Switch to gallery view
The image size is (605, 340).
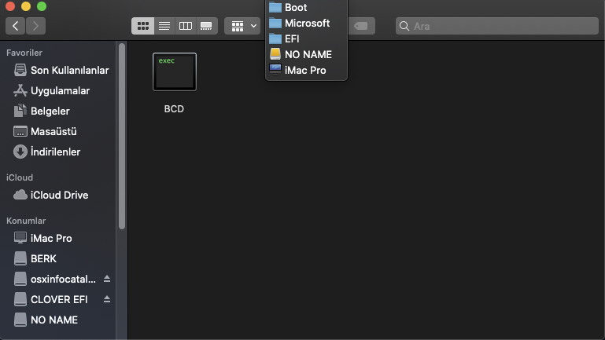point(206,26)
